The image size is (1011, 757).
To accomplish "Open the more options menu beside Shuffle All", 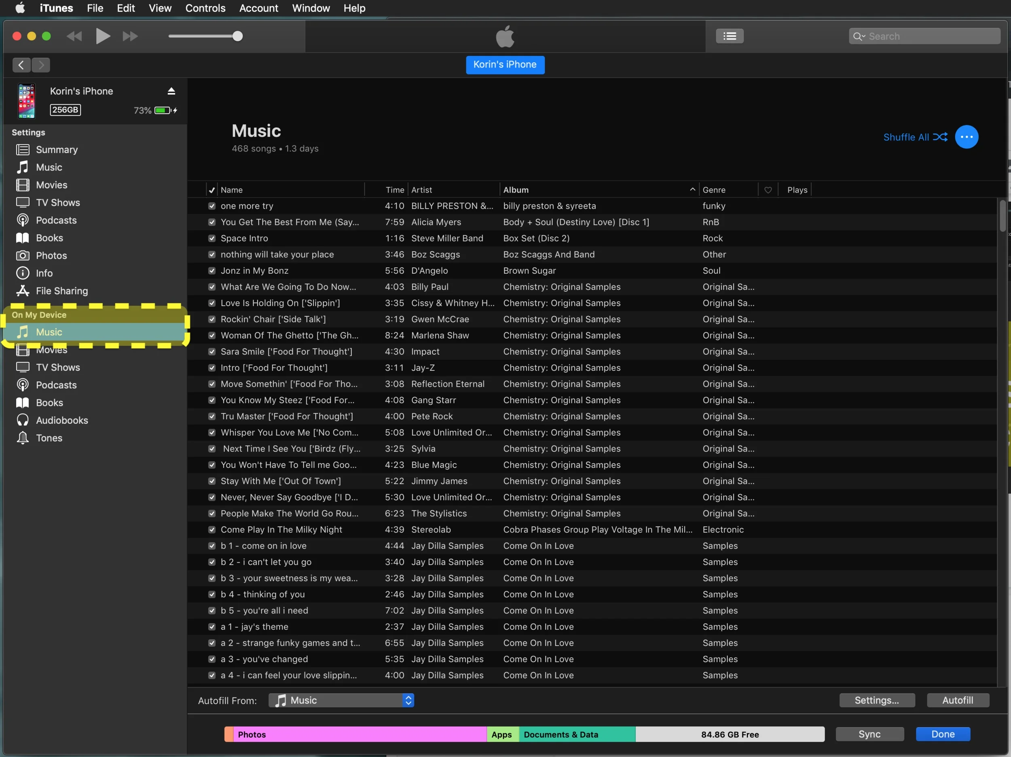I will pos(967,137).
